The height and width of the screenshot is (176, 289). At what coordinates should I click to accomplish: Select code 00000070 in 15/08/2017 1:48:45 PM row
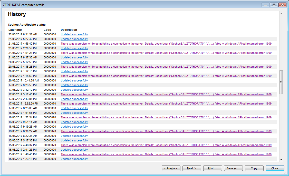point(50,154)
